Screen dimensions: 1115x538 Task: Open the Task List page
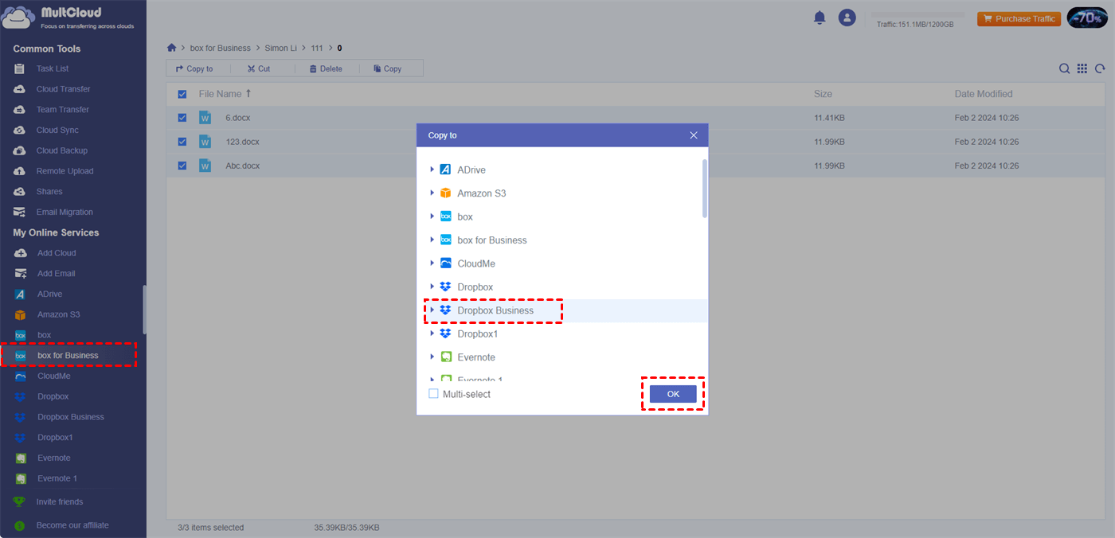pos(52,68)
